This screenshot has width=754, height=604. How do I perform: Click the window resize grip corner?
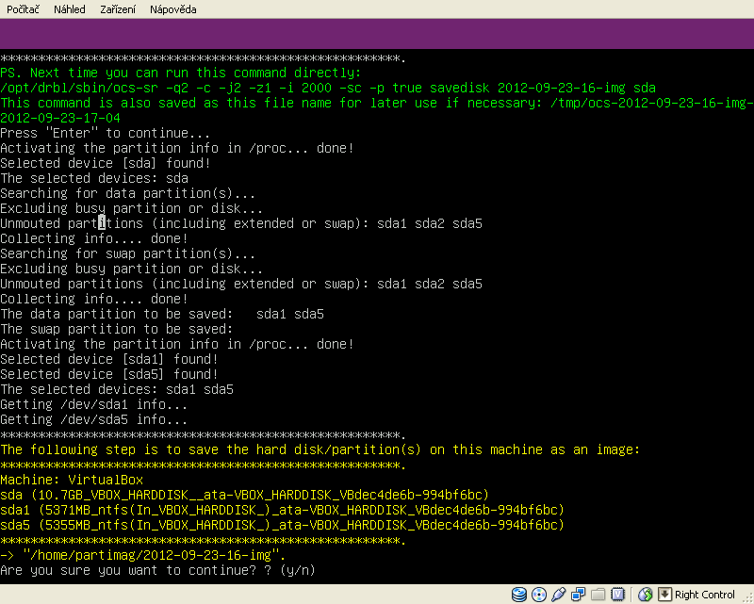tap(746, 596)
